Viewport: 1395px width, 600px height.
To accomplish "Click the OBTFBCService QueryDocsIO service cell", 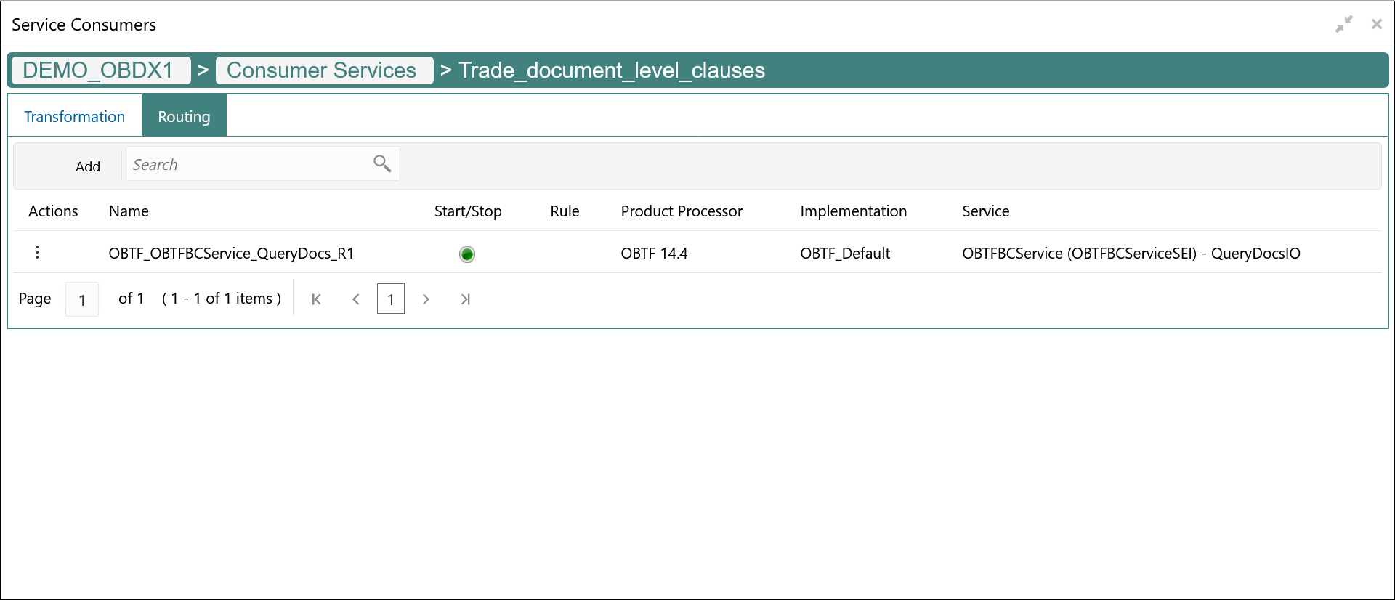I will pos(1131,254).
